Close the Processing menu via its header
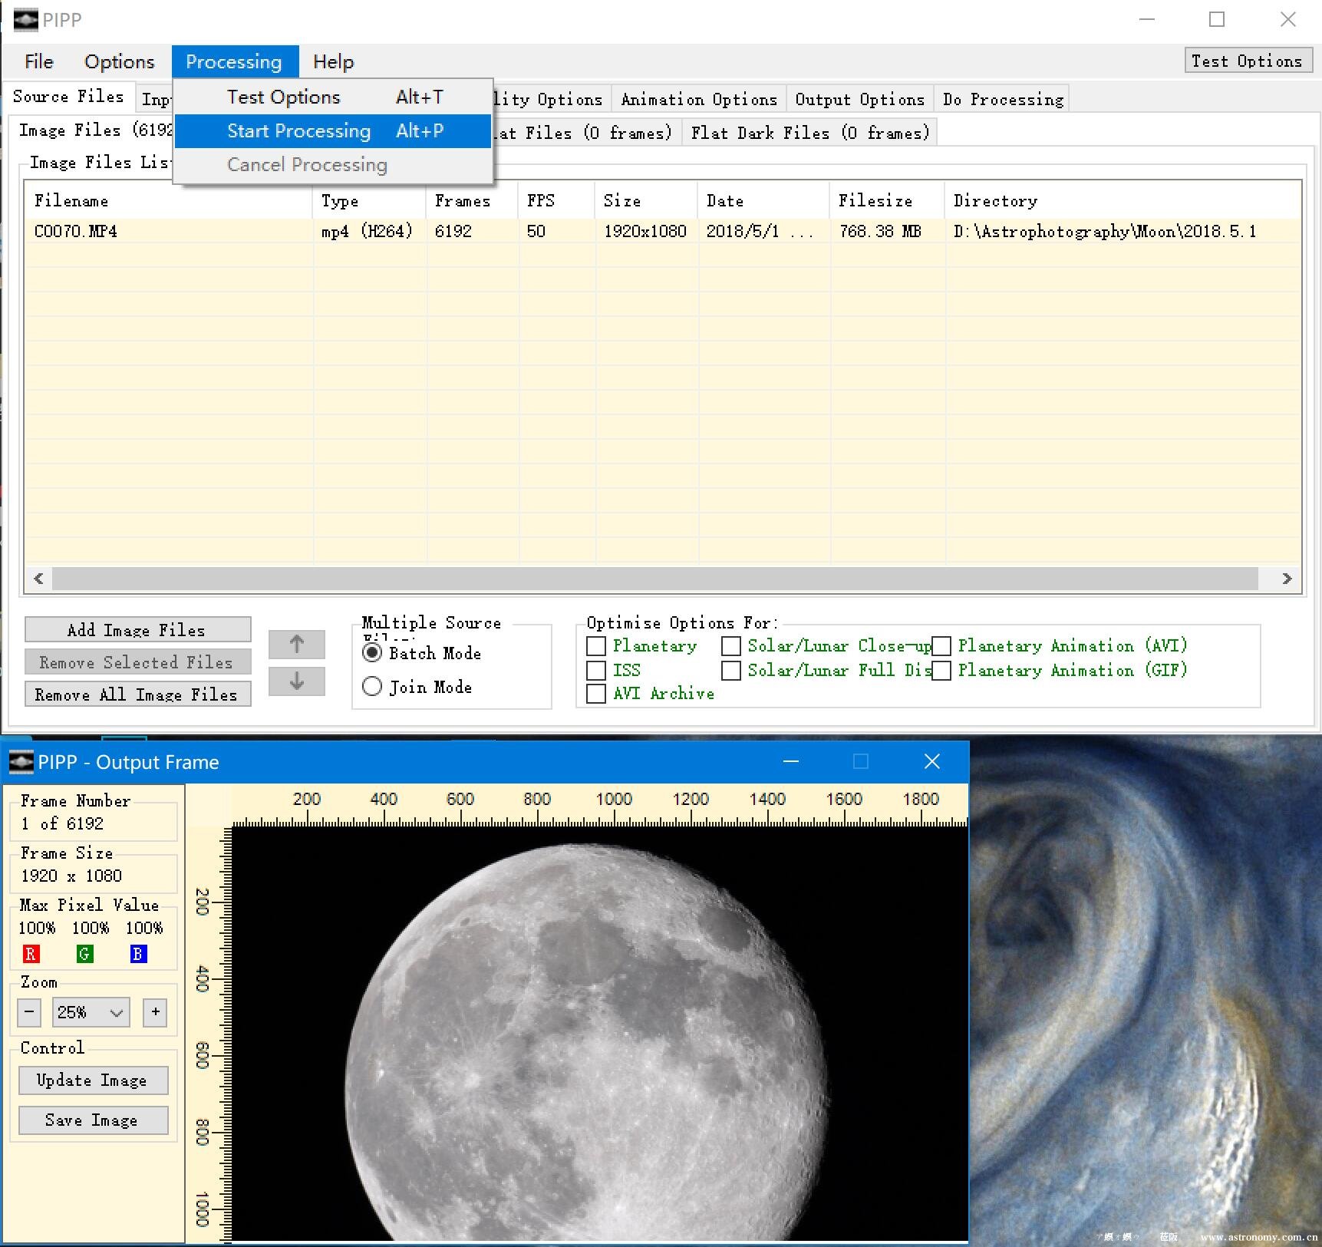The width and height of the screenshot is (1322, 1247). tap(234, 61)
